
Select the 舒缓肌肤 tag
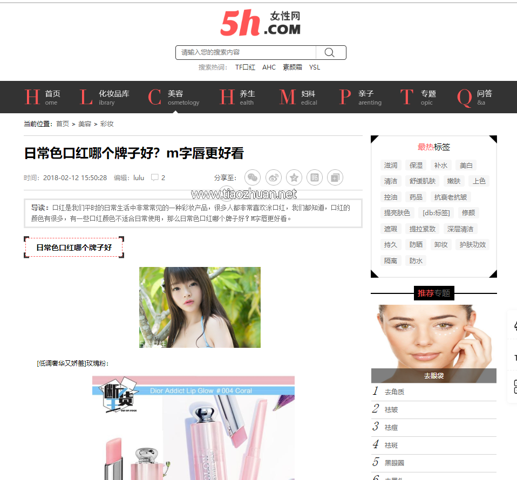coord(423,181)
